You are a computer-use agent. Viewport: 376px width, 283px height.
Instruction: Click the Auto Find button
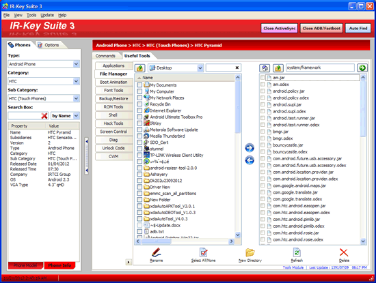[358, 28]
